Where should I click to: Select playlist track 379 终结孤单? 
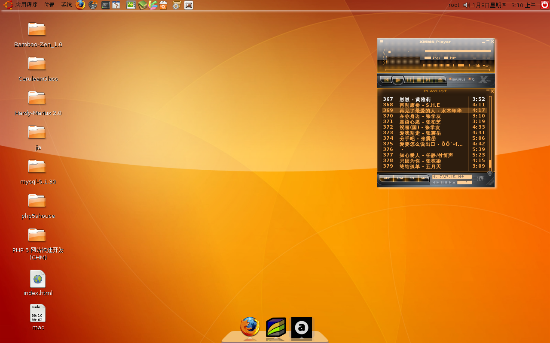pyautogui.click(x=434, y=166)
